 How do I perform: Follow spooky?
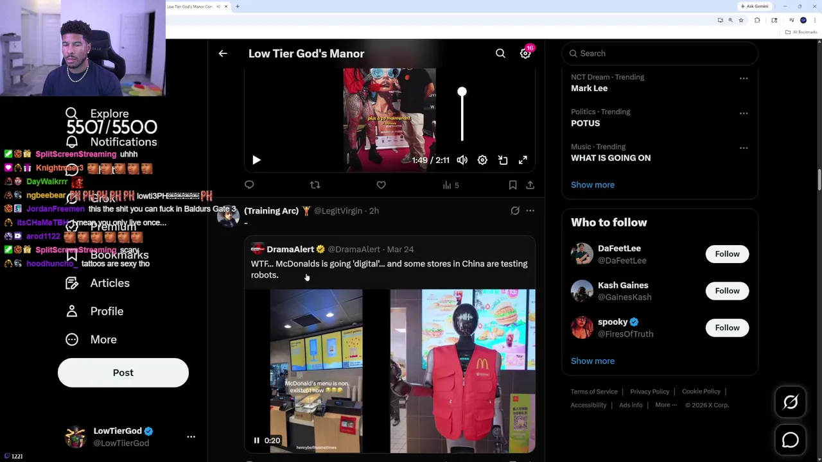click(x=727, y=328)
